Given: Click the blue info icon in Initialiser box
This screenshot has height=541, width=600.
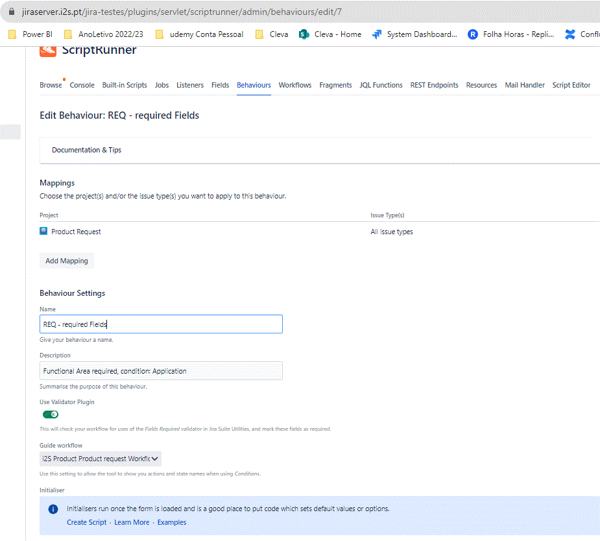Looking at the screenshot, I should [53, 509].
